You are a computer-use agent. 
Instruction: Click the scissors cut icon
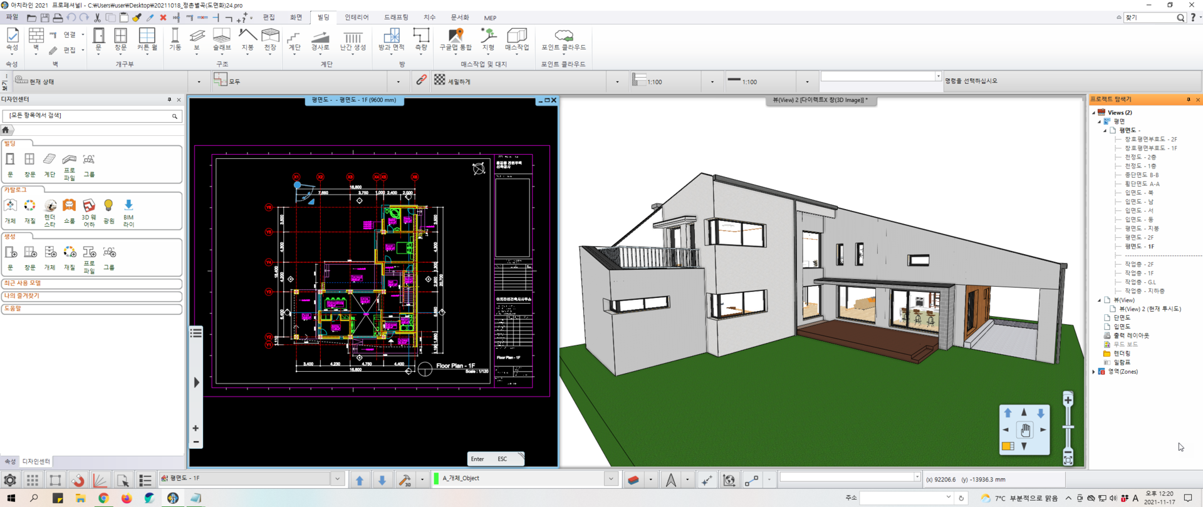click(97, 18)
